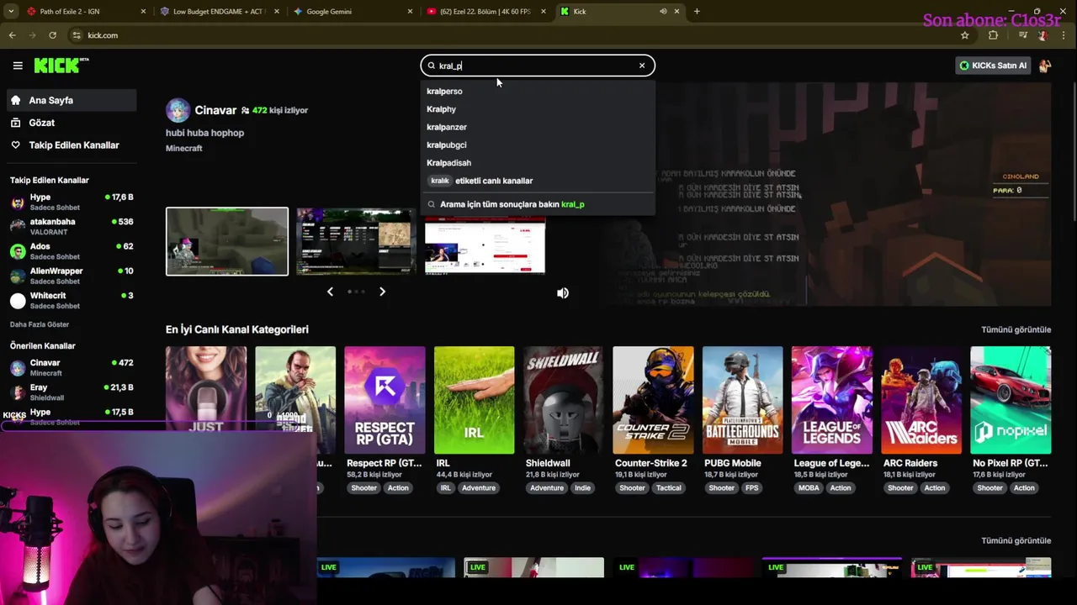Go back in browser history
The width and height of the screenshot is (1077, 605).
pyautogui.click(x=13, y=35)
